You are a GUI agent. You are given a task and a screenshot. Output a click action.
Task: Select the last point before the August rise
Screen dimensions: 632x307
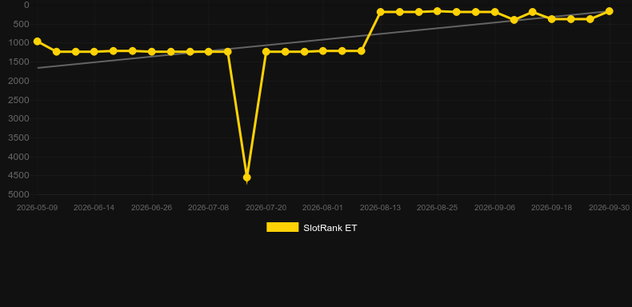pyautogui.click(x=361, y=51)
